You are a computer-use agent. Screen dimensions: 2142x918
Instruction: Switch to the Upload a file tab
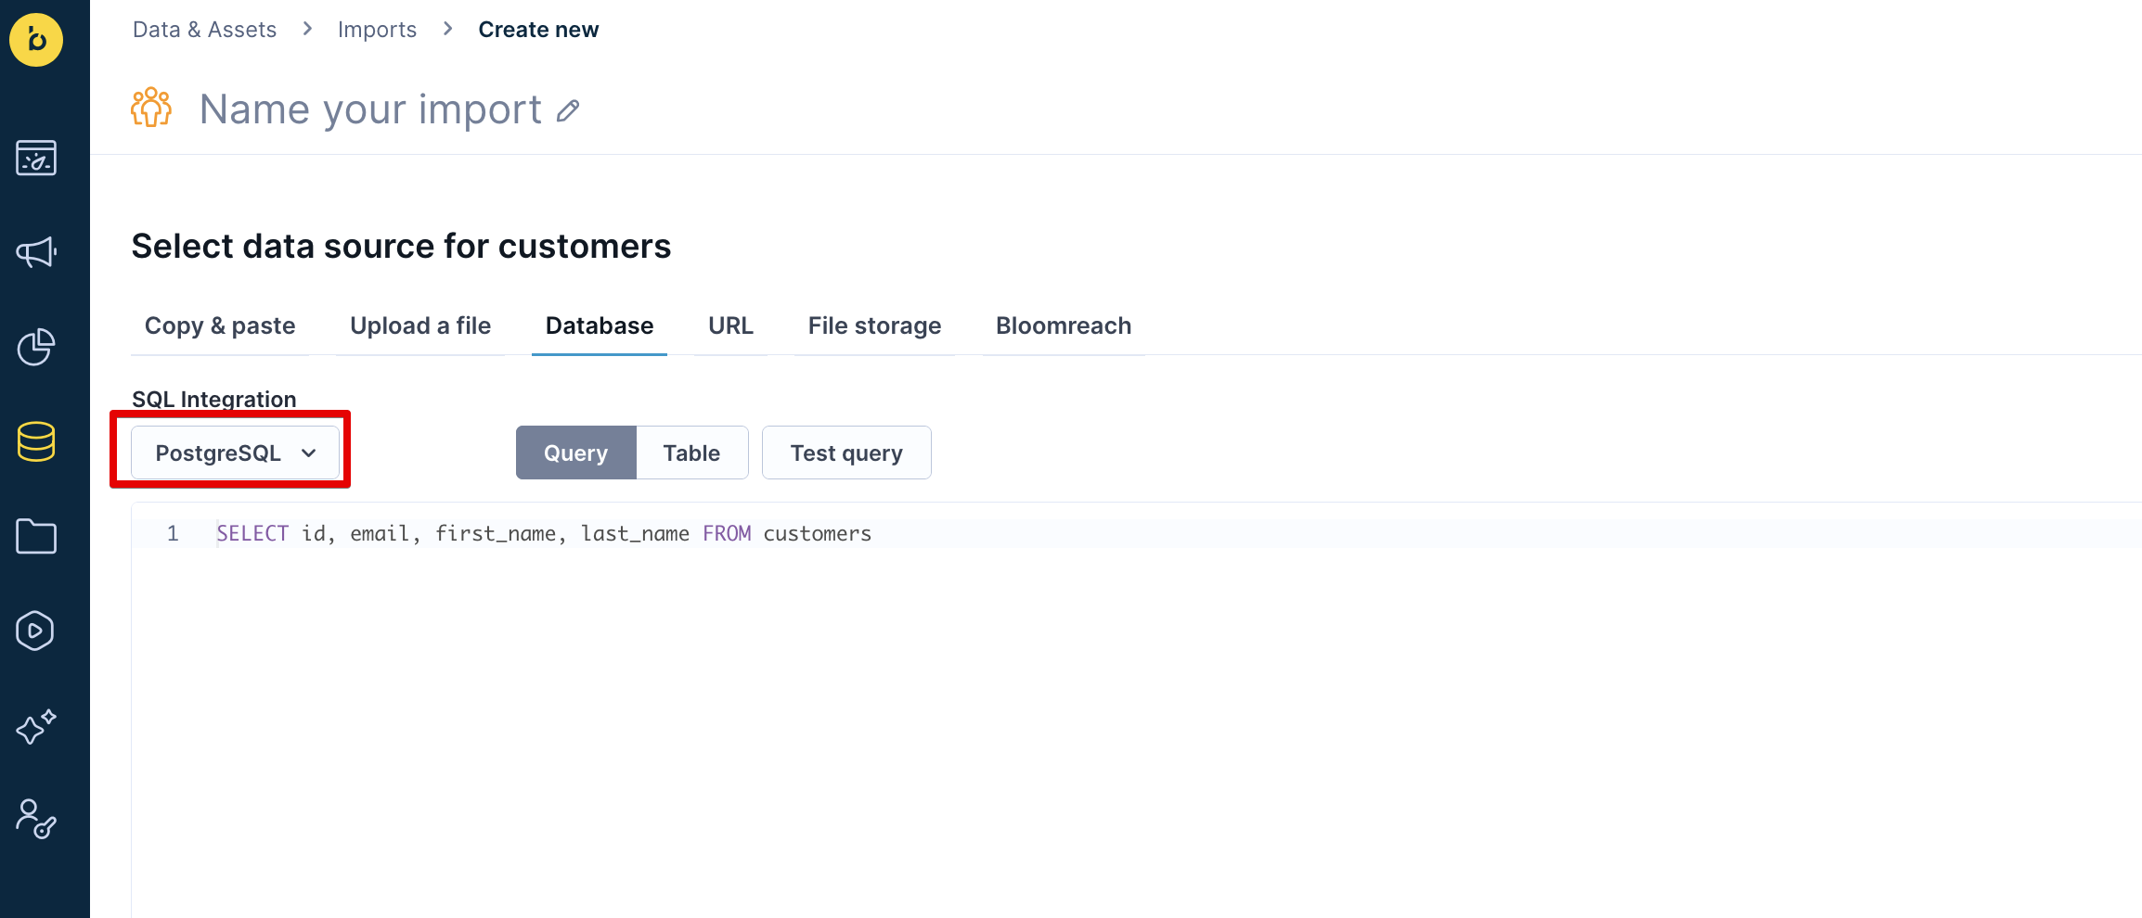[x=420, y=325]
